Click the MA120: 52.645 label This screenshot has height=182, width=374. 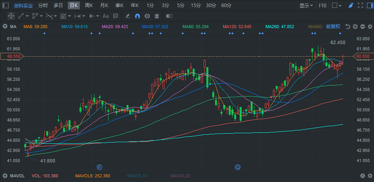237,27
